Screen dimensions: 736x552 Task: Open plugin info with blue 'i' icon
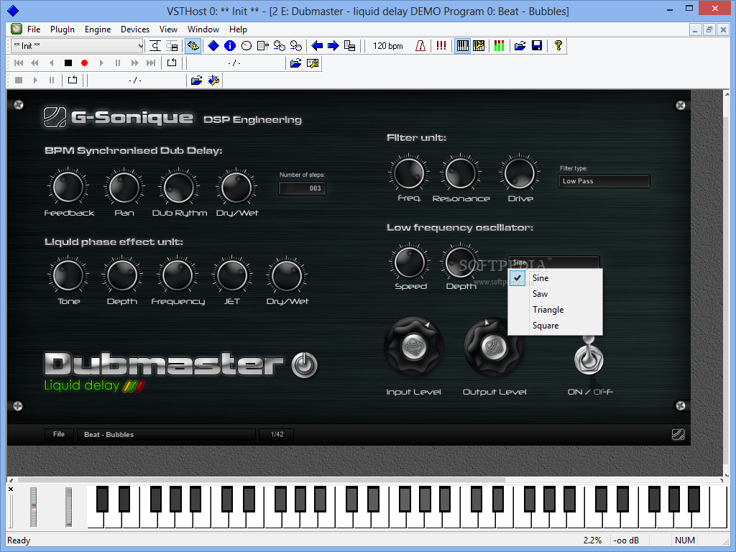[230, 45]
